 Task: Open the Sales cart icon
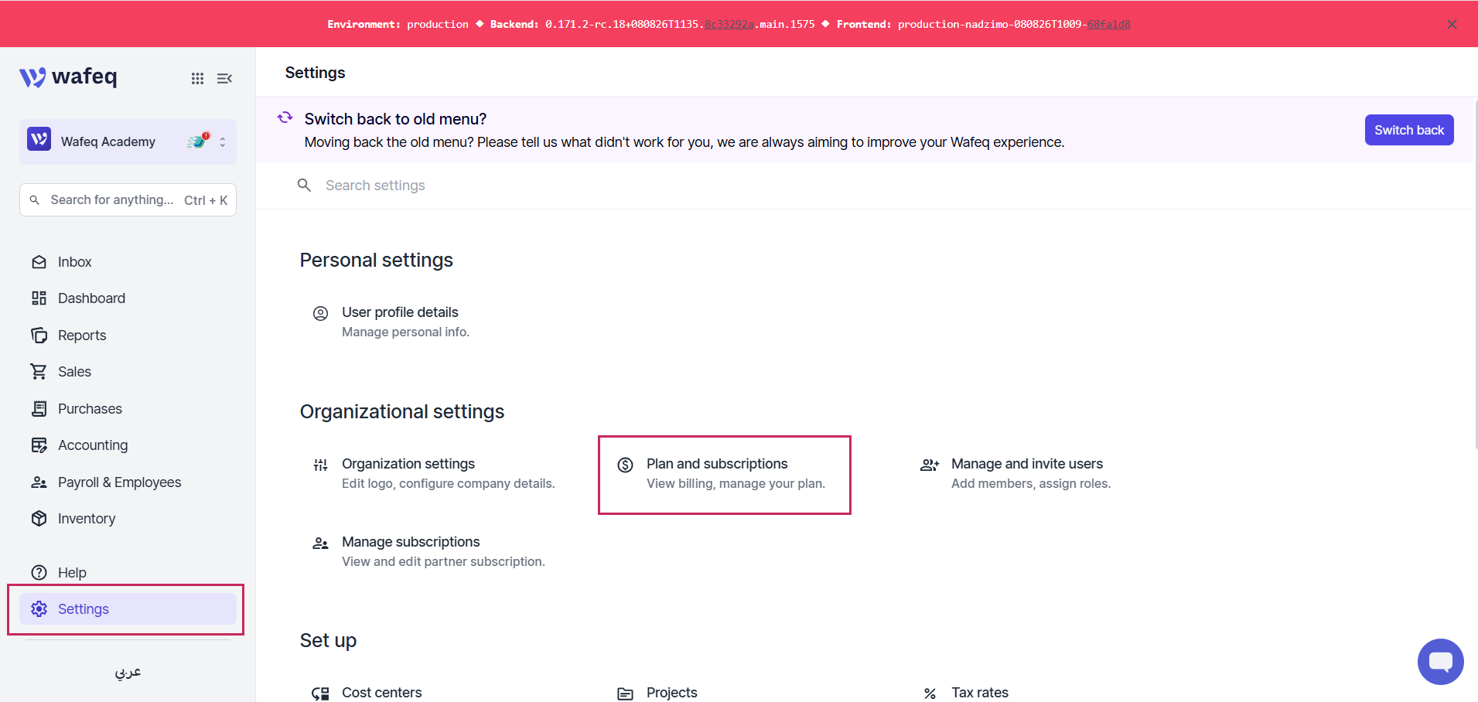click(39, 372)
